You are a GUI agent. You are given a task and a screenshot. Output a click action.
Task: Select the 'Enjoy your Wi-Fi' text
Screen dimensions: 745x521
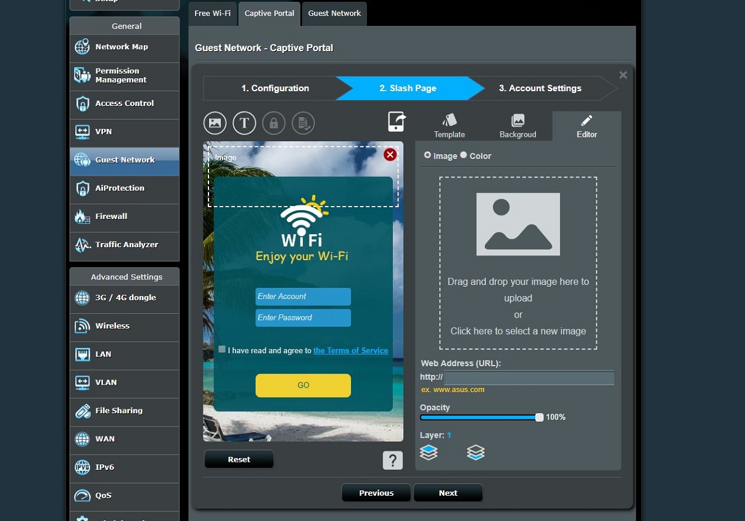pyautogui.click(x=302, y=256)
